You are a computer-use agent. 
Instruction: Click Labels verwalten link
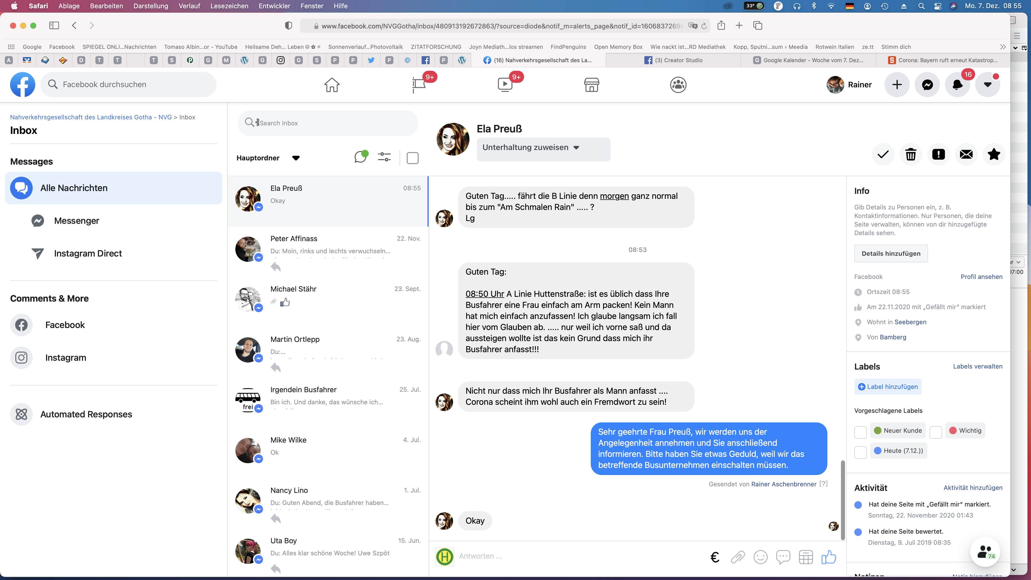[978, 367]
